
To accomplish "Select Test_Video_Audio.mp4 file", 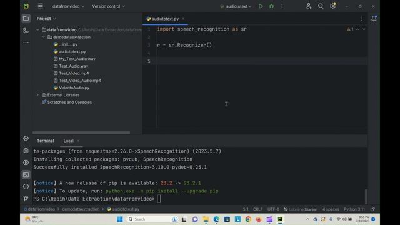I will point(77,81).
